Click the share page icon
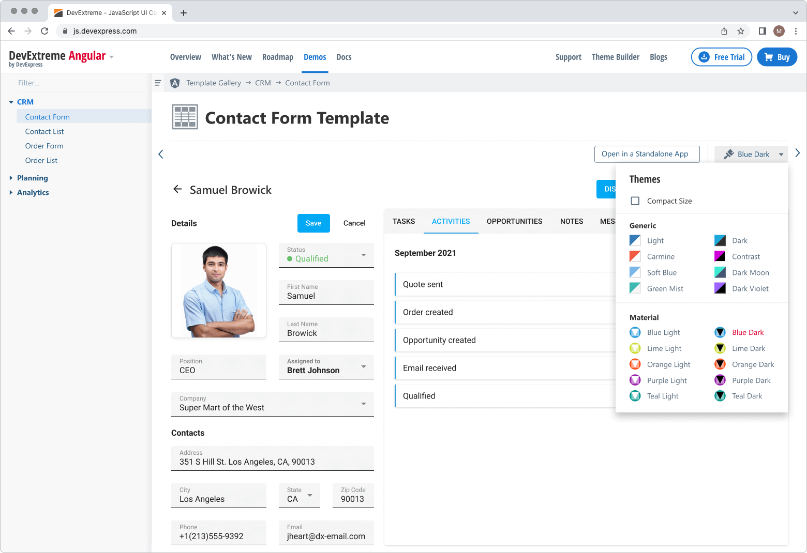 724,31
